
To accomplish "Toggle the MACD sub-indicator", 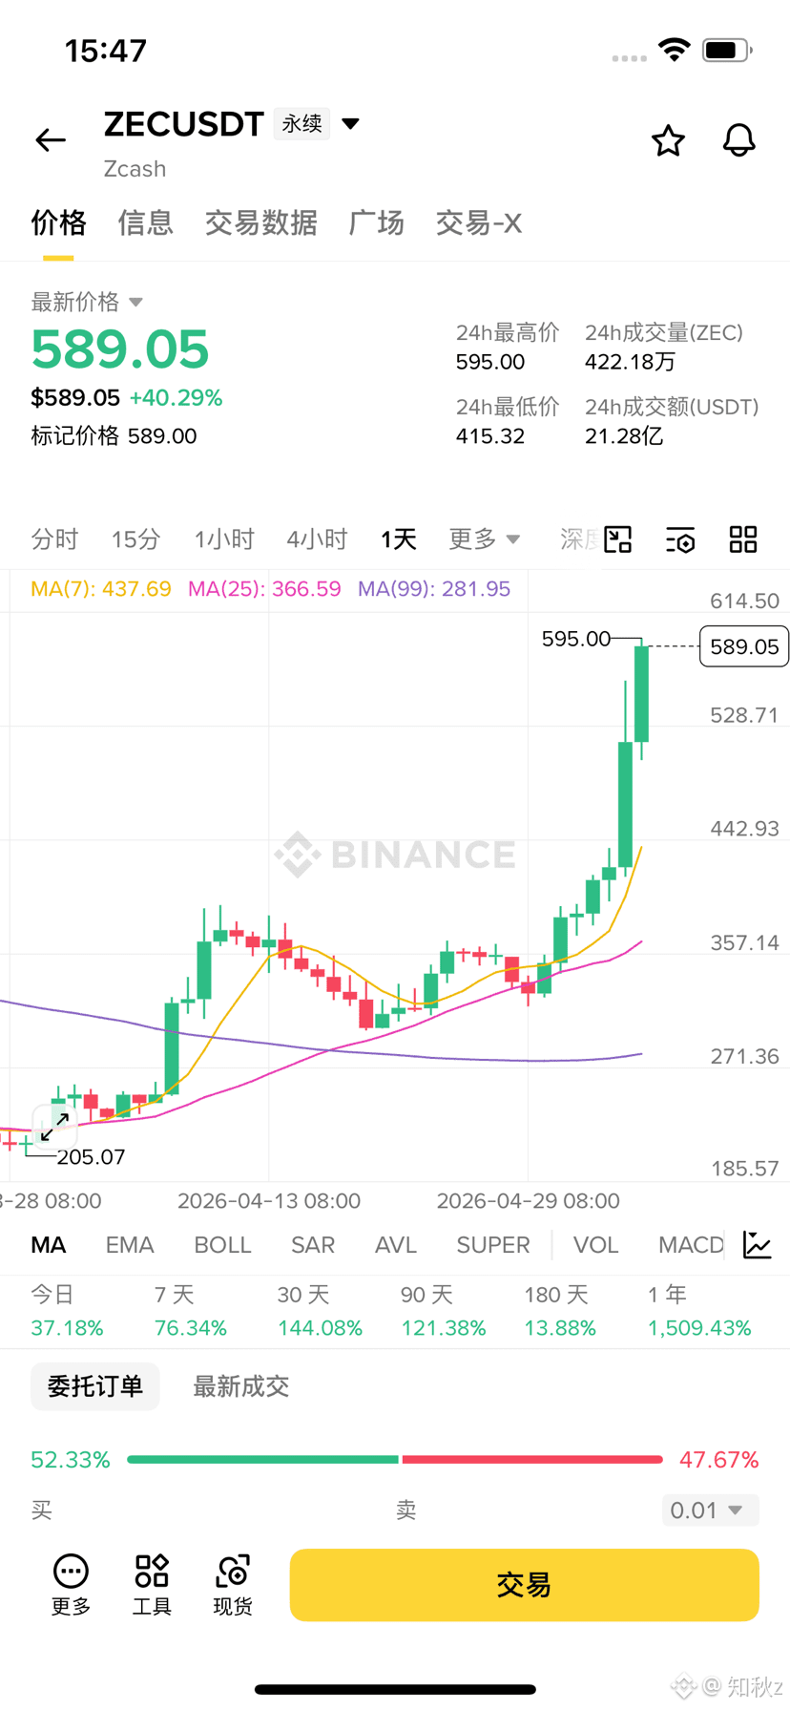I will (692, 1245).
